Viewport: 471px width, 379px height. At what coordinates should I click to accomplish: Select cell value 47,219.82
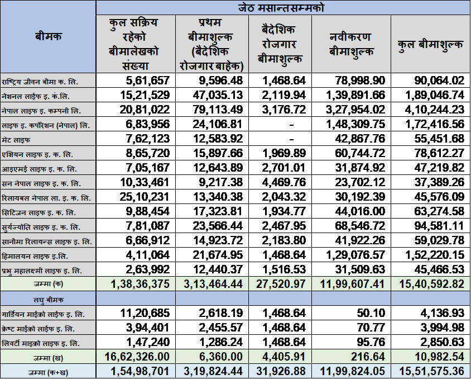(x=439, y=168)
